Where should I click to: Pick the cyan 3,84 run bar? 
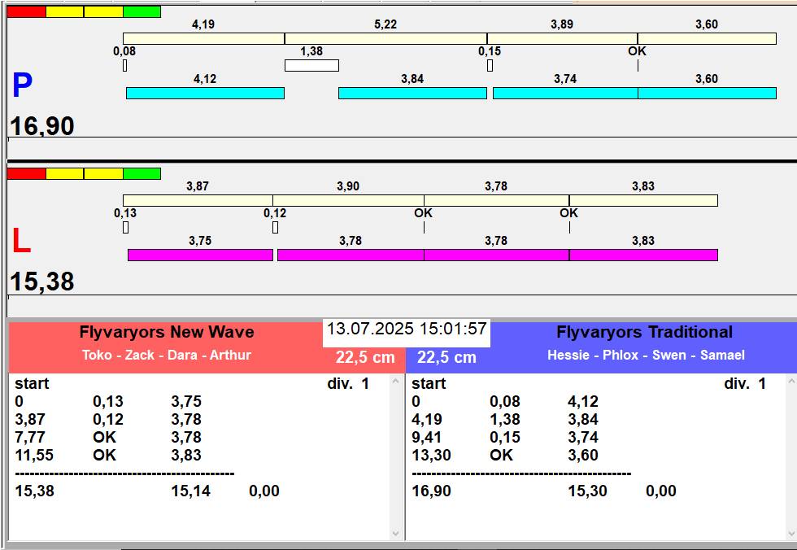[x=412, y=94]
